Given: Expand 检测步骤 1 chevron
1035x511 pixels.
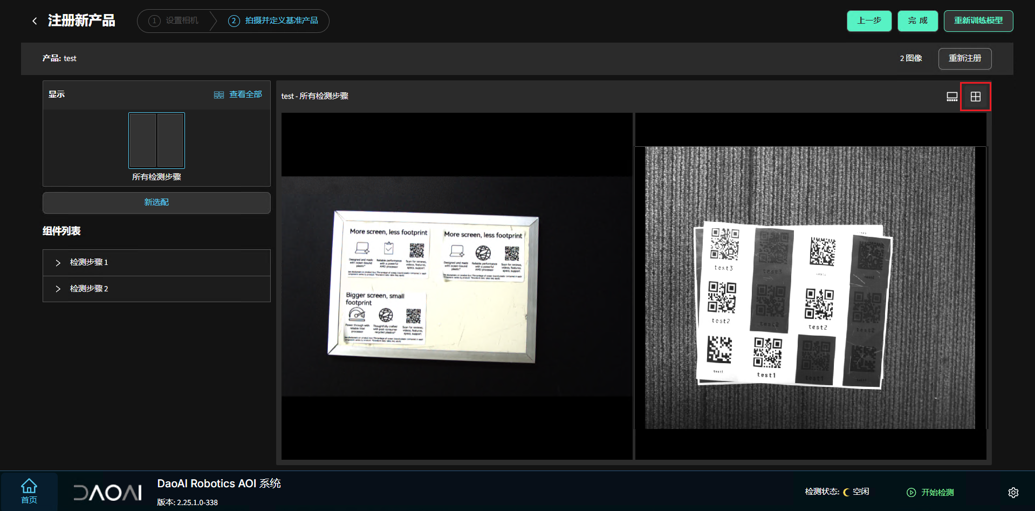Looking at the screenshot, I should [58, 263].
